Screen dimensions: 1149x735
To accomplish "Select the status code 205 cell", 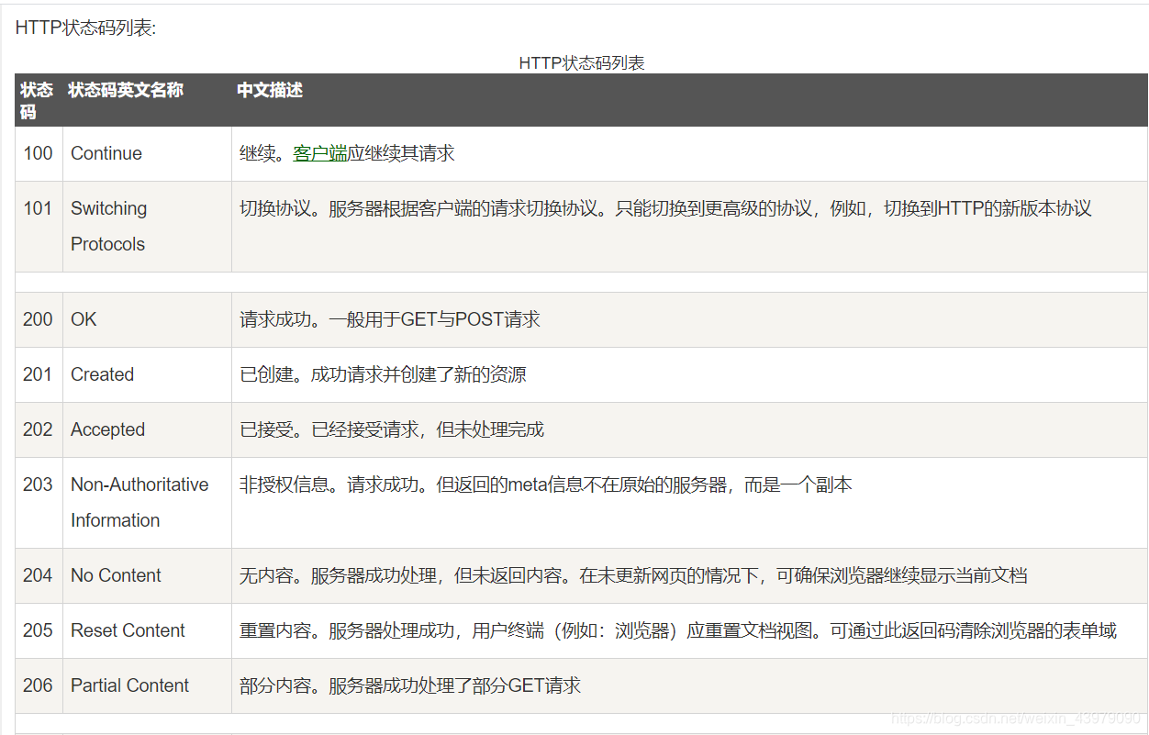I will (x=39, y=630).
